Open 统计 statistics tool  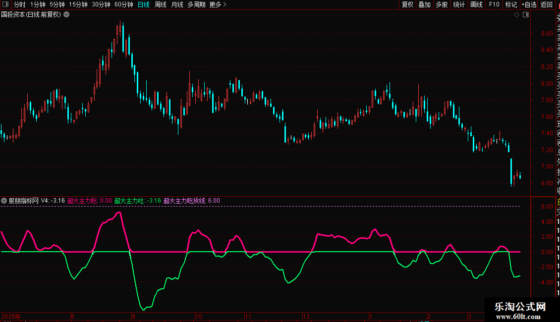pos(459,4)
